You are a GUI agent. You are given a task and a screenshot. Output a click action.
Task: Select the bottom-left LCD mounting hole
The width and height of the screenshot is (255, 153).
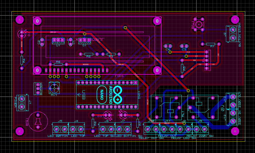pos(38,70)
